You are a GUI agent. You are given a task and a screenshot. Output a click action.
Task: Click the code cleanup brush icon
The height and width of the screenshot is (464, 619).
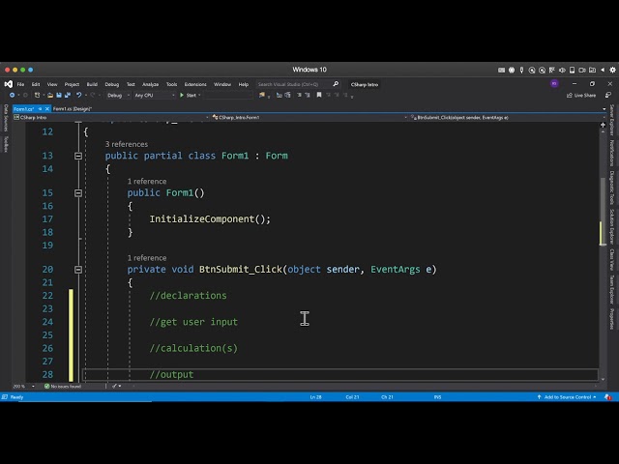click(x=114, y=386)
